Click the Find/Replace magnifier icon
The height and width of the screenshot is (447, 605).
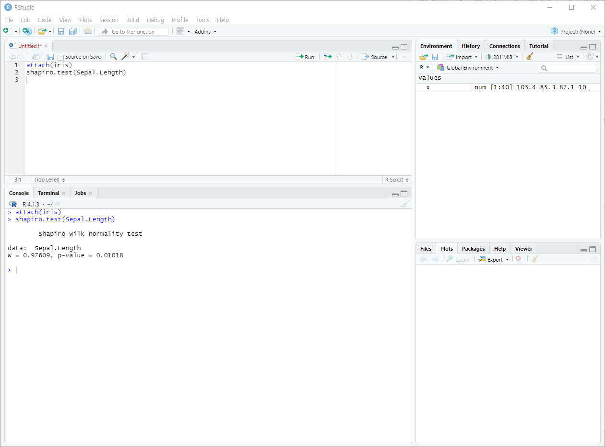pos(113,57)
